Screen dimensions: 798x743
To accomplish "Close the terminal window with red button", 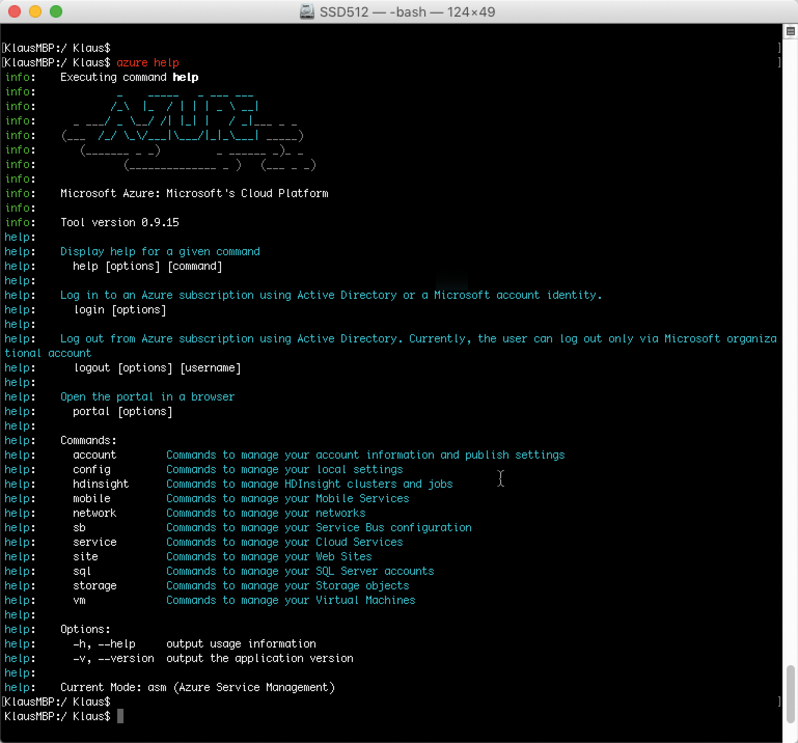I will point(15,11).
